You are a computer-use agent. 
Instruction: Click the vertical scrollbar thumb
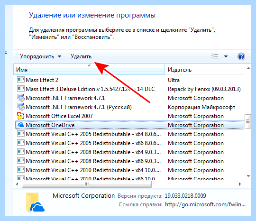pos(248,121)
